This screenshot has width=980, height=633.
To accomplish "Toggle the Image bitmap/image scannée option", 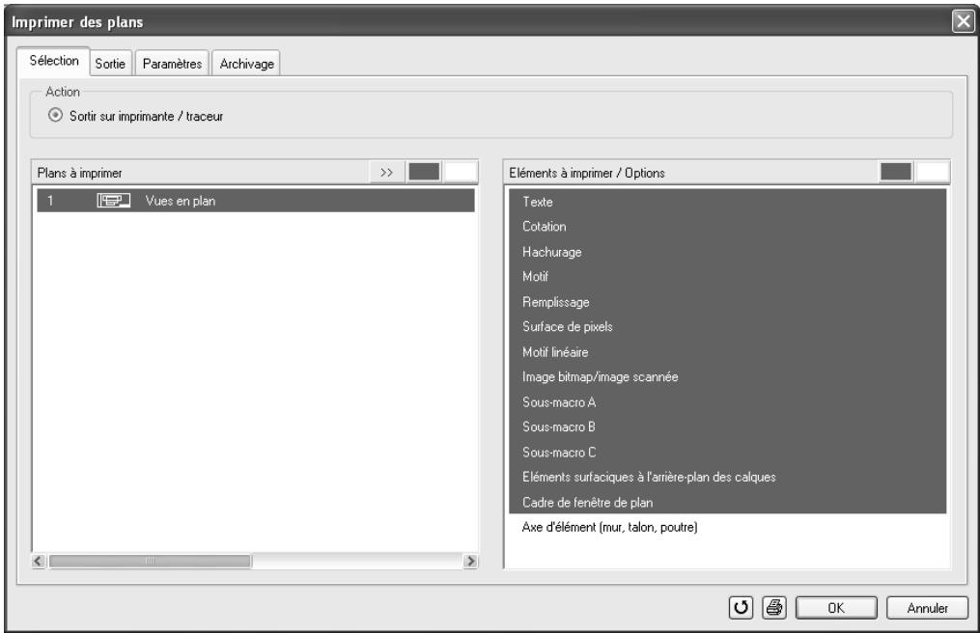I will 727,376.
